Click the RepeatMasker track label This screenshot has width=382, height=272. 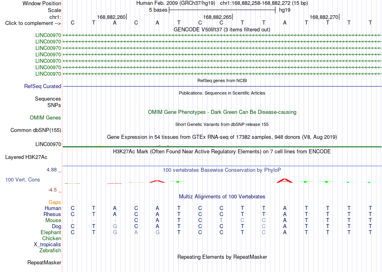pos(44,262)
